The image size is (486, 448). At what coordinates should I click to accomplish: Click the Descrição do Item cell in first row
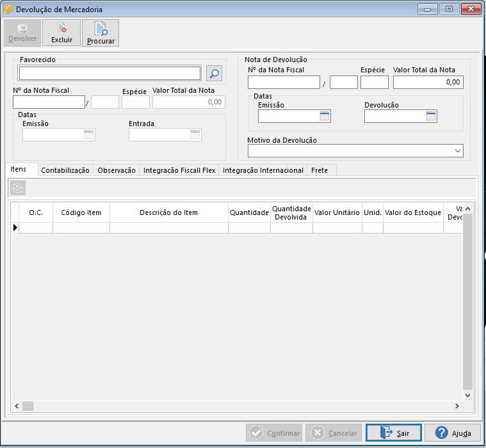point(169,228)
